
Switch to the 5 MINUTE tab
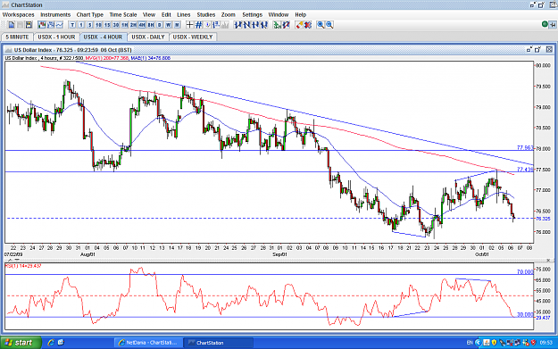(x=18, y=37)
